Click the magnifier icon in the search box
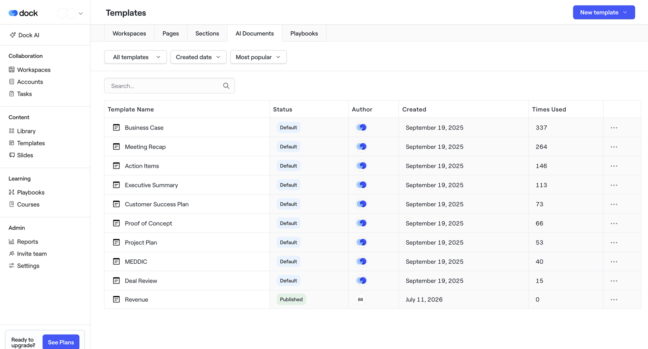Viewport: 648px width, 349px height. point(226,86)
